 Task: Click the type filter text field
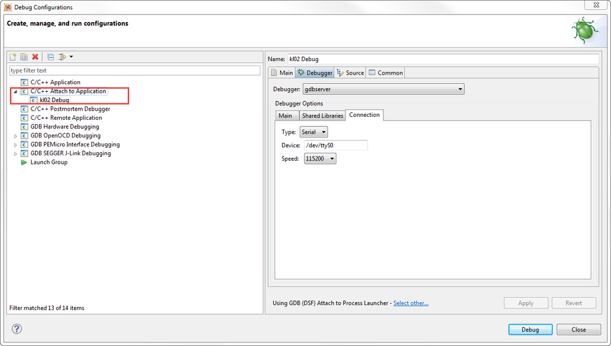[135, 70]
